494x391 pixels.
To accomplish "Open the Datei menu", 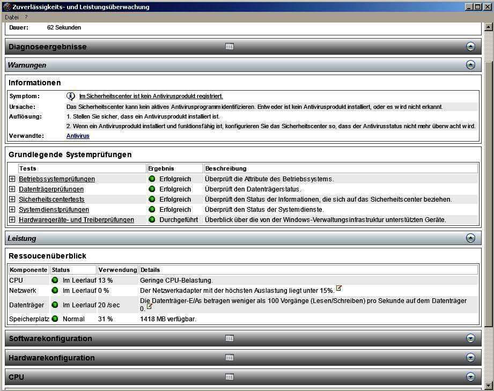I will point(12,17).
